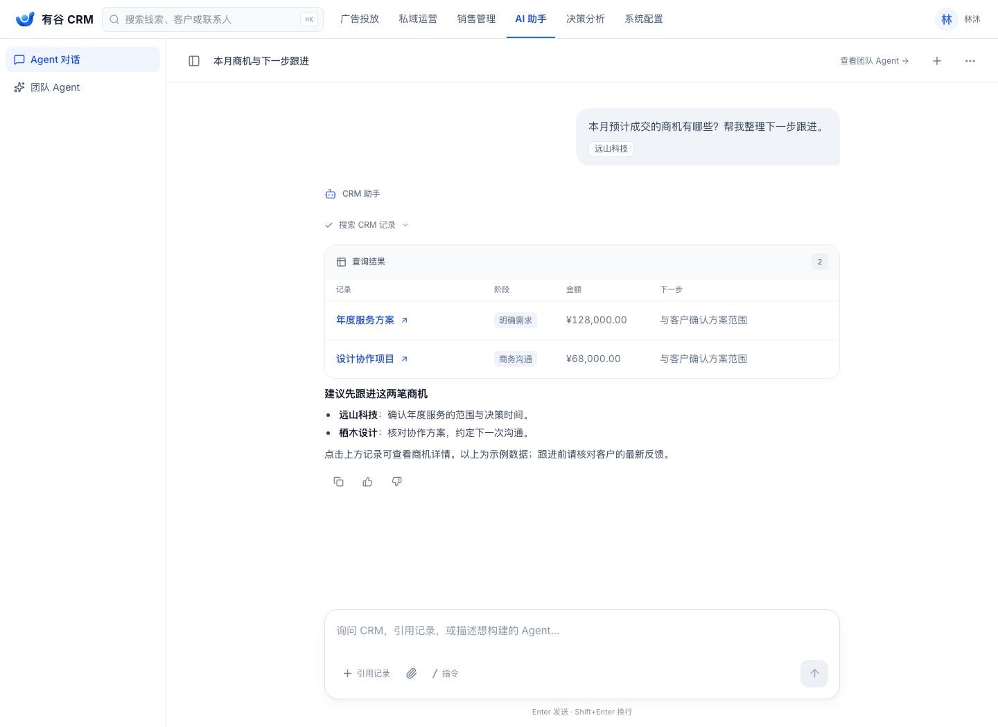Expand the 搜索 CRM 记录 step

367,225
